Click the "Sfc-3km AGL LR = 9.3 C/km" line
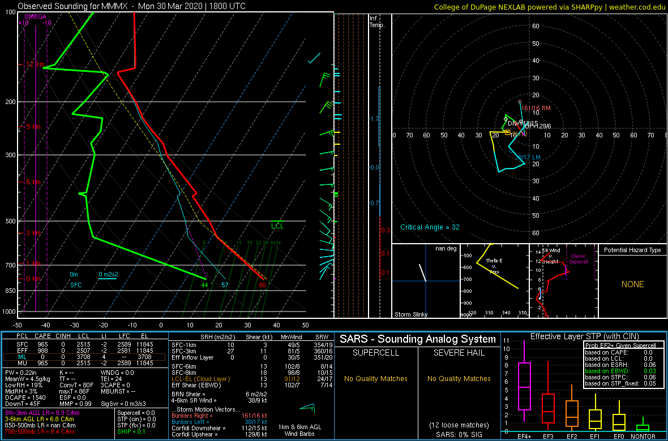 tap(42, 413)
